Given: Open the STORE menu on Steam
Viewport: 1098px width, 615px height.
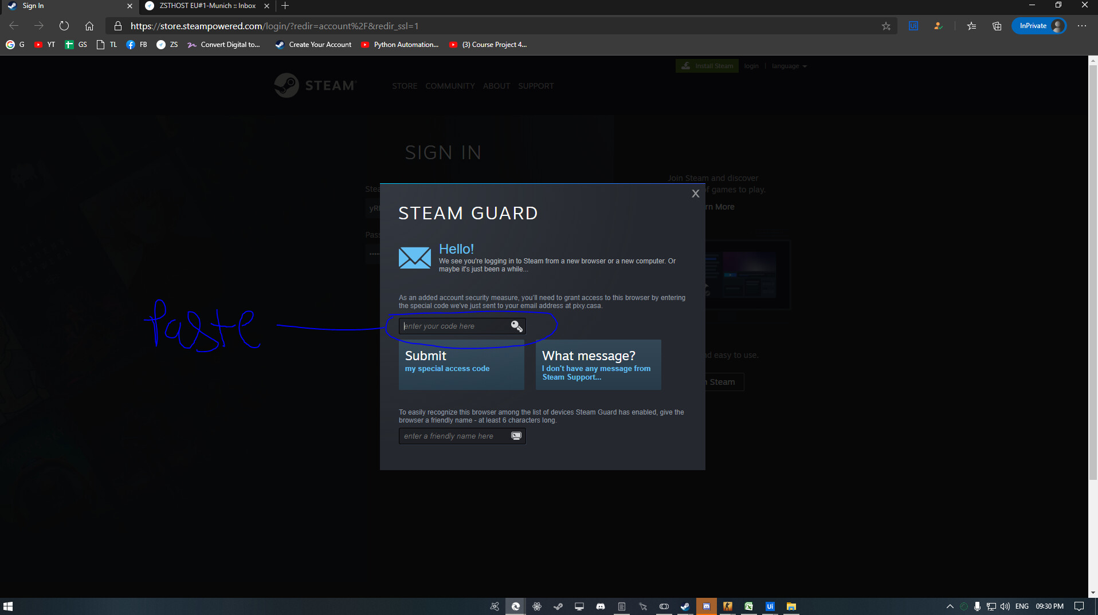Looking at the screenshot, I should point(405,86).
